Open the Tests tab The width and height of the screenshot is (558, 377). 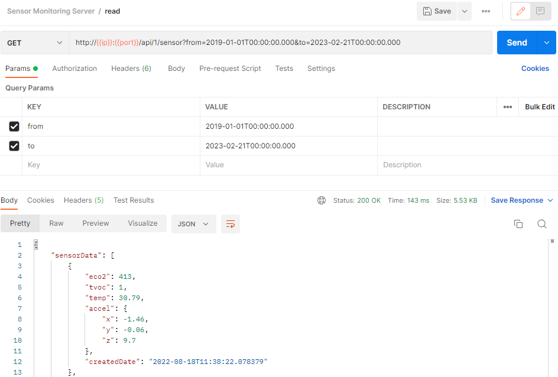tap(284, 69)
